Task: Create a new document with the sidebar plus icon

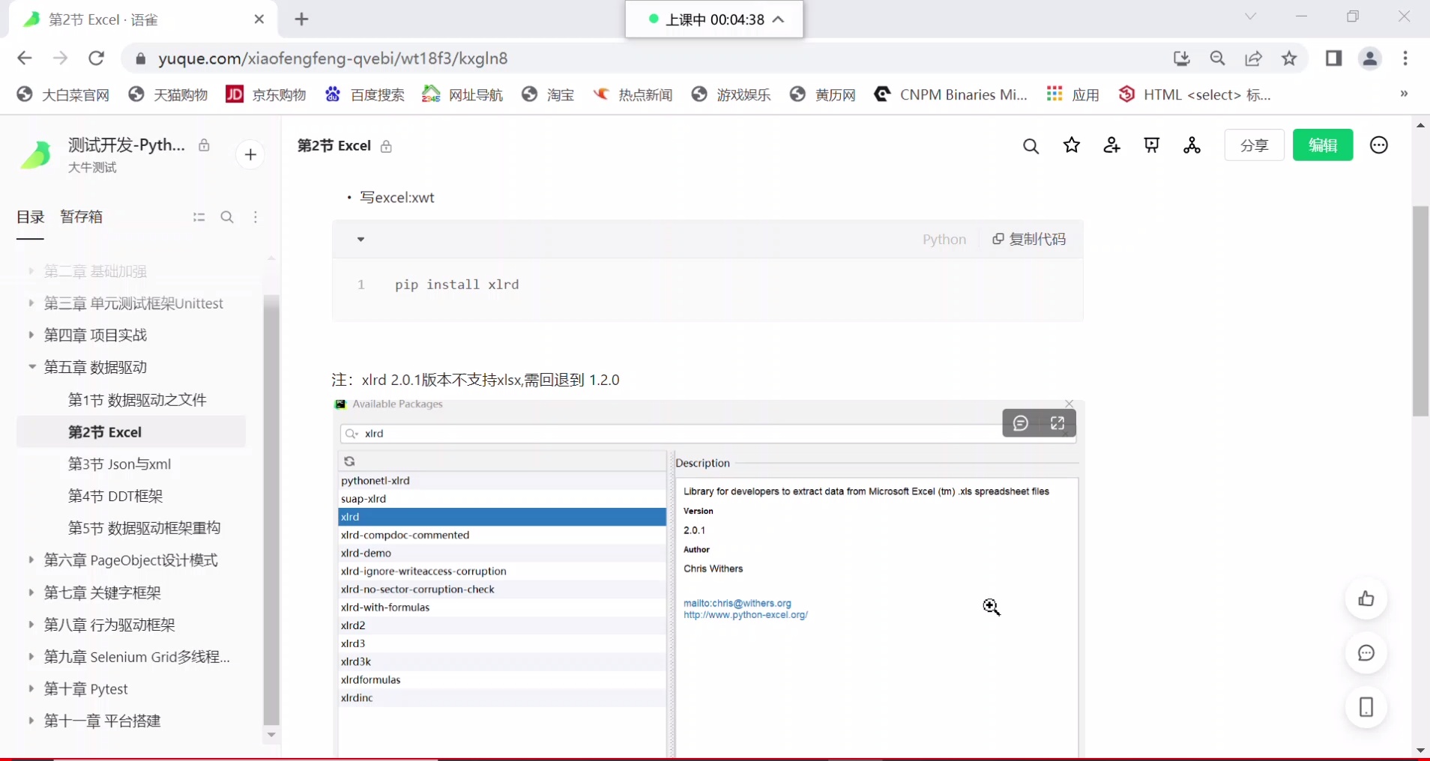Action: coord(250,154)
